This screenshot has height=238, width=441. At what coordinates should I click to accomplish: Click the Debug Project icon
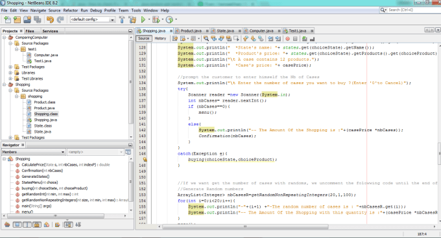(156, 19)
